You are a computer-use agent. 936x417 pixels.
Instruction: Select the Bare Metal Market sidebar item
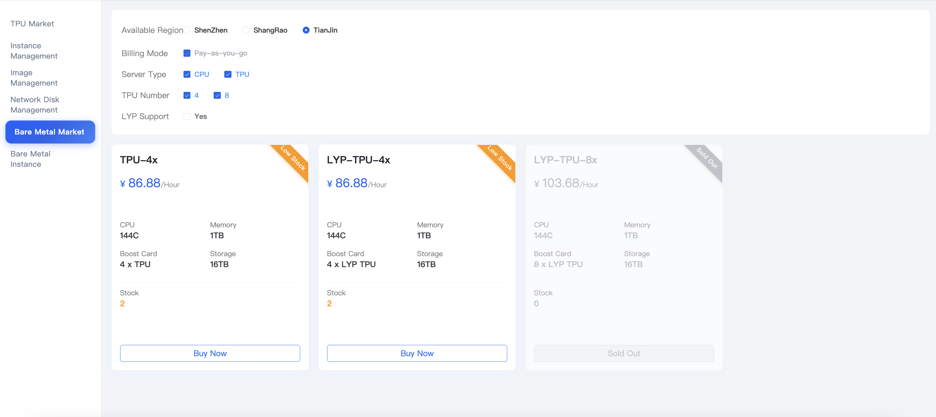click(x=50, y=132)
